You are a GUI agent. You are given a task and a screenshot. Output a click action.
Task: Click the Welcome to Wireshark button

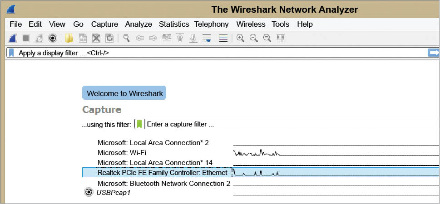point(124,93)
